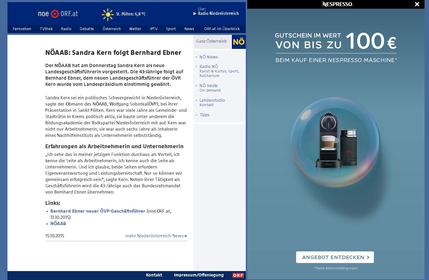429x280 pixels.
Task: Click the Nespresso brand logo
Action: point(337,4)
